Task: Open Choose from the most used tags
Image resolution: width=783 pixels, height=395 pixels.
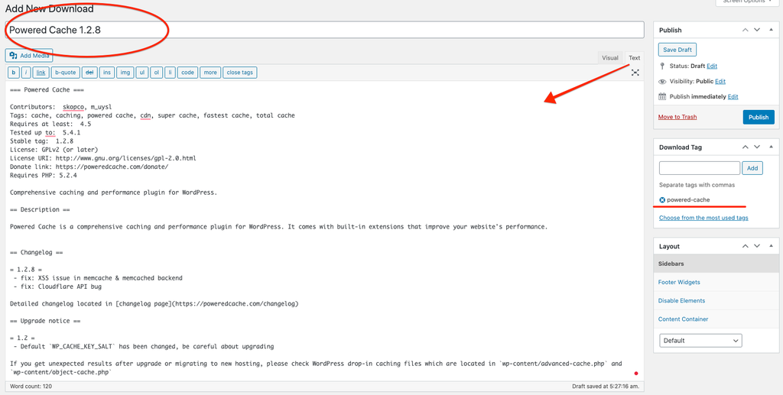Action: point(703,218)
